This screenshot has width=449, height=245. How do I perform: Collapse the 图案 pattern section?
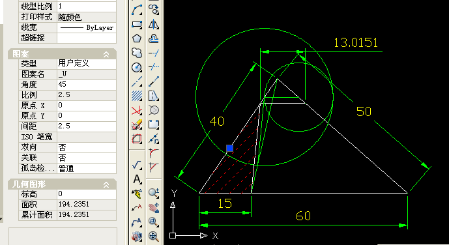pyautogui.click(x=106, y=54)
